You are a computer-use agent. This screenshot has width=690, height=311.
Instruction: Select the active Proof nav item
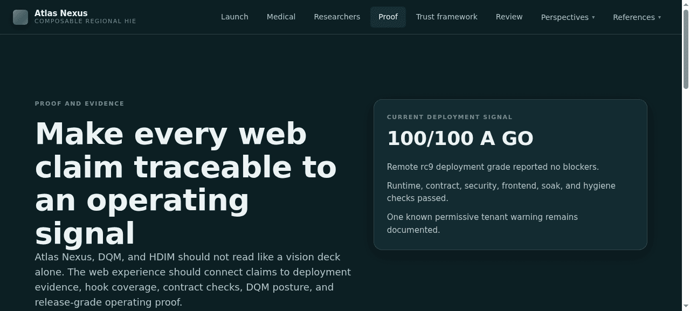click(x=388, y=17)
